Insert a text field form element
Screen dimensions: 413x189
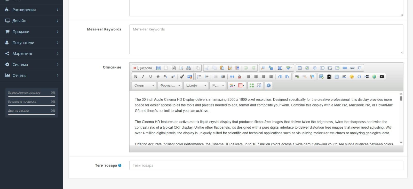322,68
